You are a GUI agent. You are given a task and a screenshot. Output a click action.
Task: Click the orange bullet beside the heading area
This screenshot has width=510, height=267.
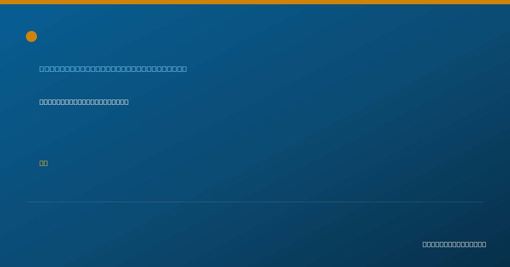coord(31,36)
